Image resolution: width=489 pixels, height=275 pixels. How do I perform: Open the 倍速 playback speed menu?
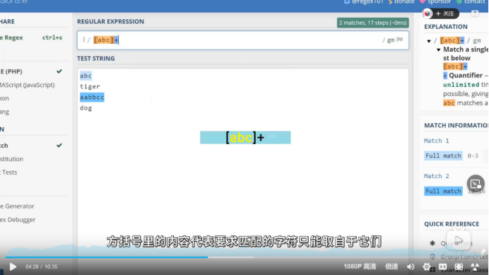coord(391,267)
